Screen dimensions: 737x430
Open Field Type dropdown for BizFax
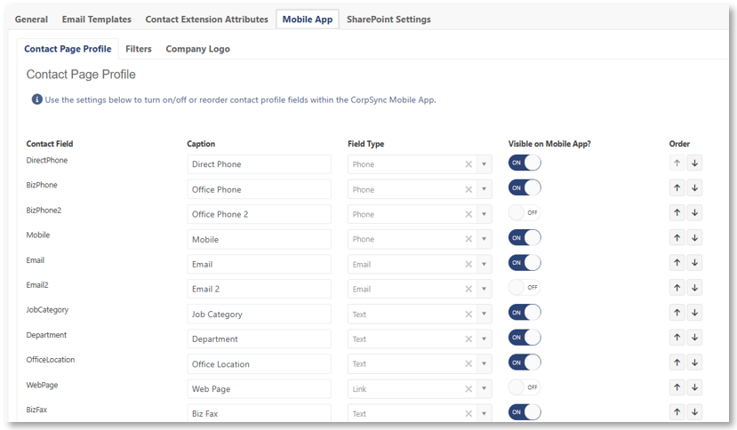[485, 413]
